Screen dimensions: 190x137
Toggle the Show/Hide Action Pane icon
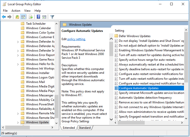[x=44, y=17]
